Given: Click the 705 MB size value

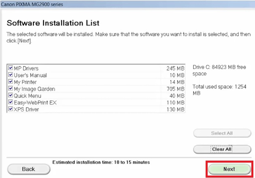Looking at the screenshot, I should coord(176,89).
